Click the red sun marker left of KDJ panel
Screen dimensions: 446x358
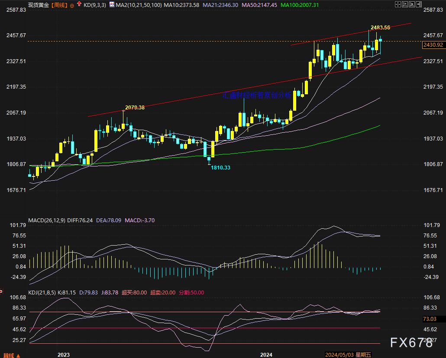[1, 292]
